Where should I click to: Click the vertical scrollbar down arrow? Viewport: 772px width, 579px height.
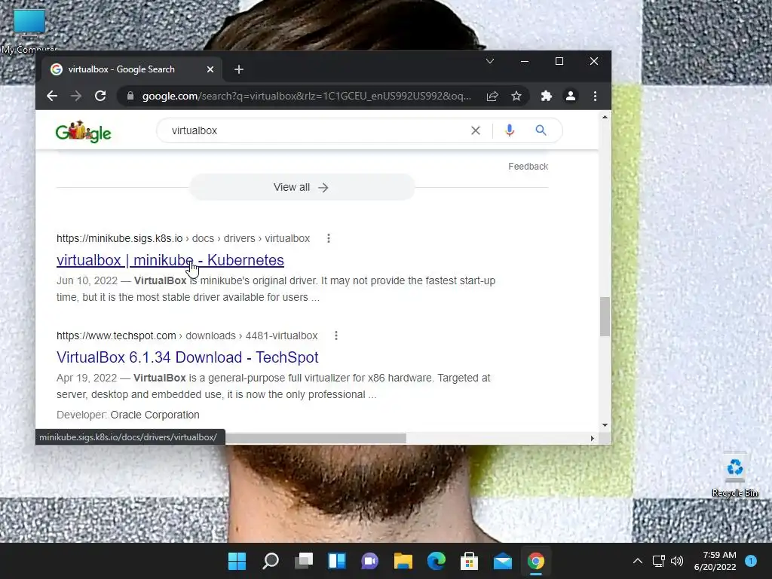(x=605, y=425)
